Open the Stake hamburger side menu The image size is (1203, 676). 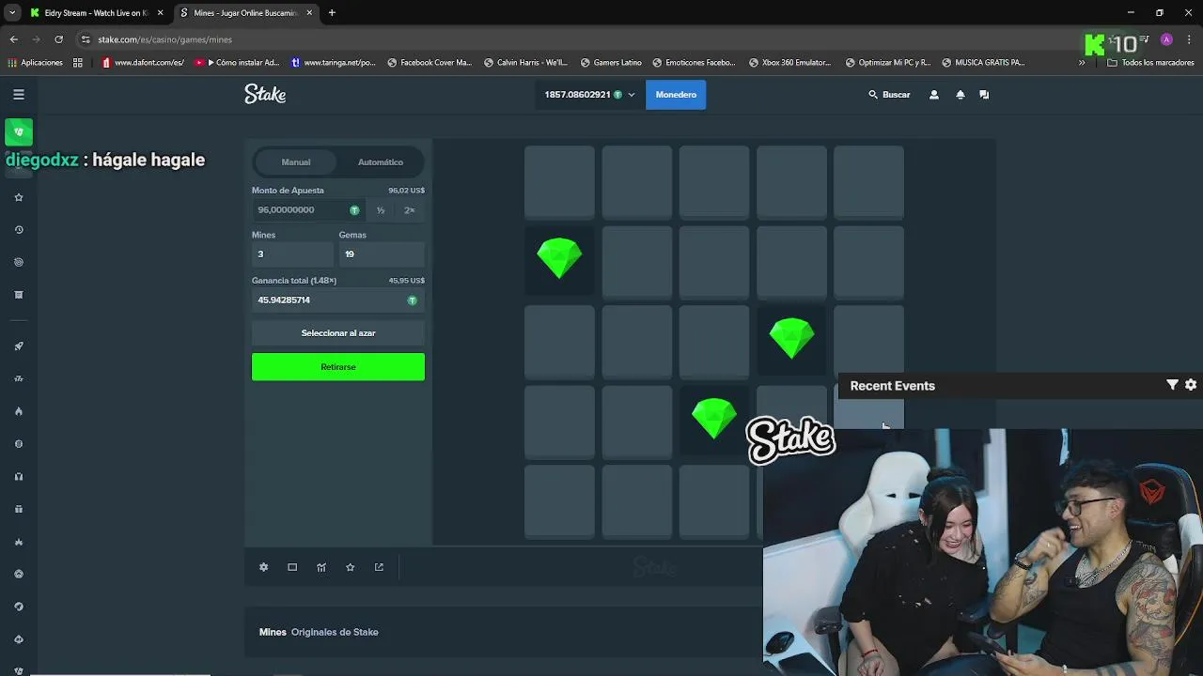18,95
